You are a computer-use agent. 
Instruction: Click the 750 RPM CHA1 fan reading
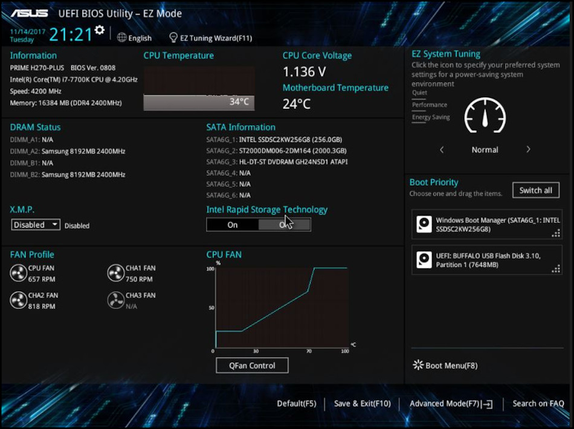click(x=139, y=279)
